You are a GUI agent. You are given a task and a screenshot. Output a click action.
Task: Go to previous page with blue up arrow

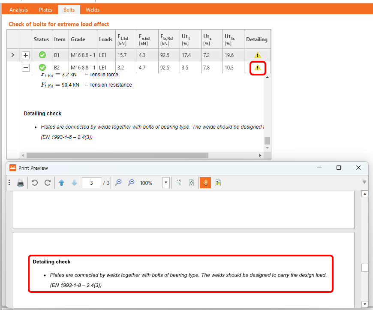pyautogui.click(x=61, y=183)
